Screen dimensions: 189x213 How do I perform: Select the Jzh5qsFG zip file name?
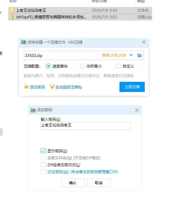[51, 17]
